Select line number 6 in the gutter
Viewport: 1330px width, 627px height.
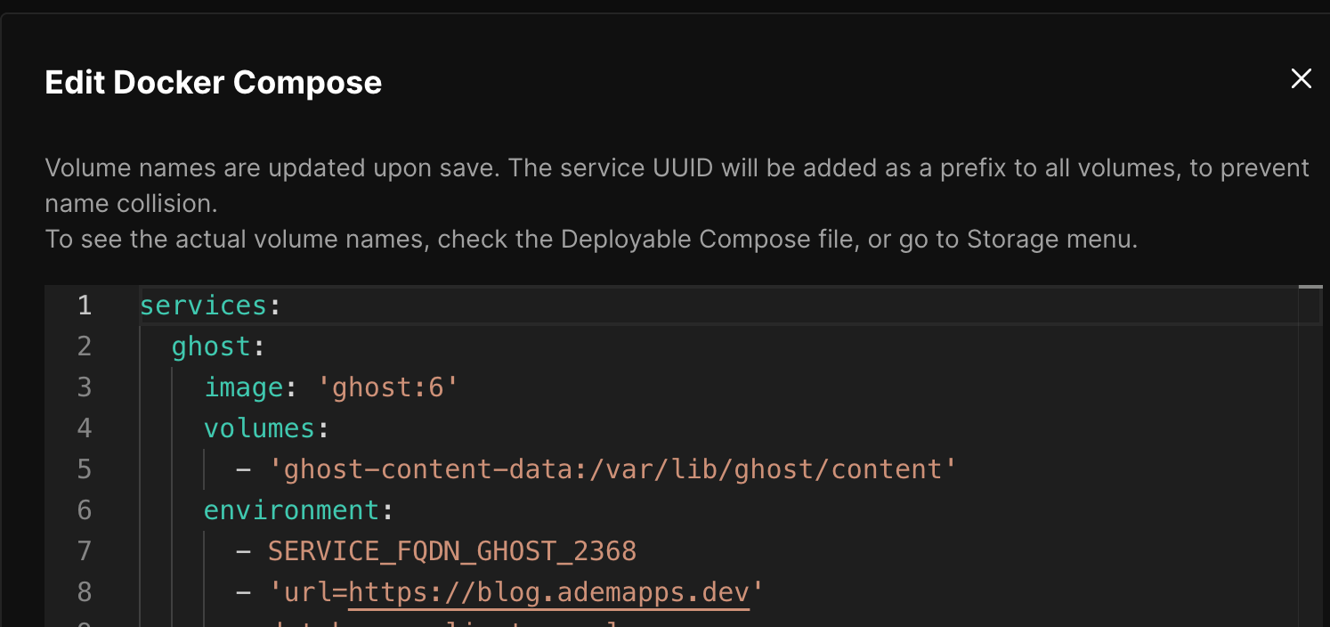pyautogui.click(x=84, y=510)
